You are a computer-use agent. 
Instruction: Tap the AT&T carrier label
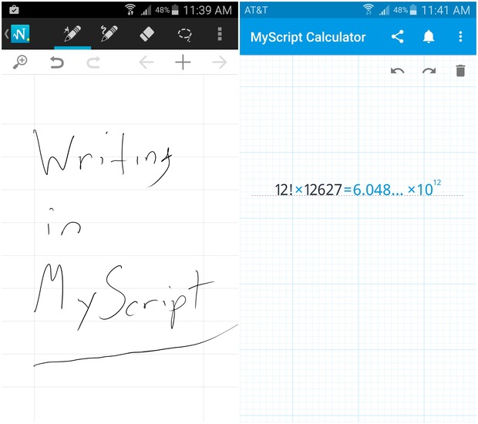(x=256, y=10)
